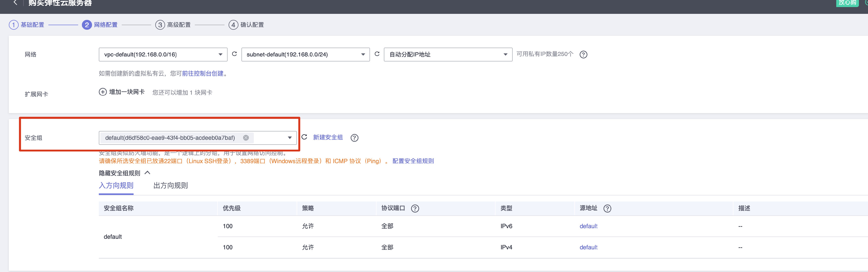Collapse 隐藏安全组规则 section

(124, 173)
